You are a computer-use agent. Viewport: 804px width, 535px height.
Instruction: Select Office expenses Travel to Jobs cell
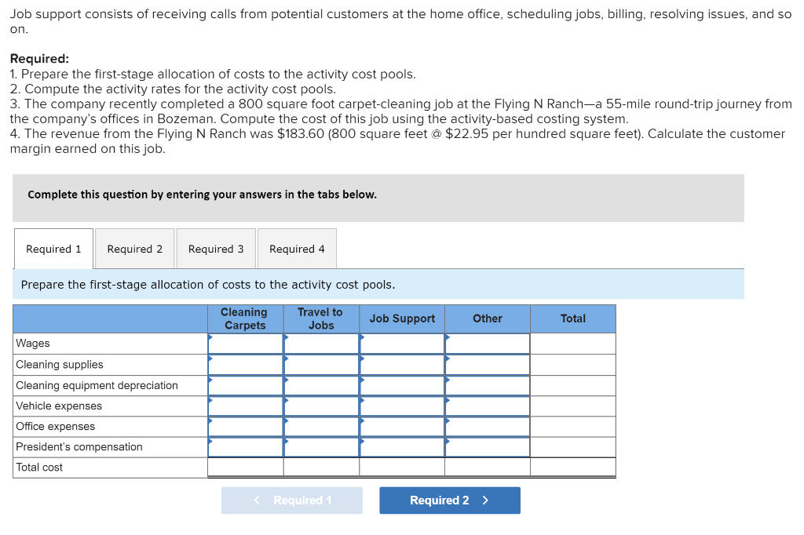(321, 427)
